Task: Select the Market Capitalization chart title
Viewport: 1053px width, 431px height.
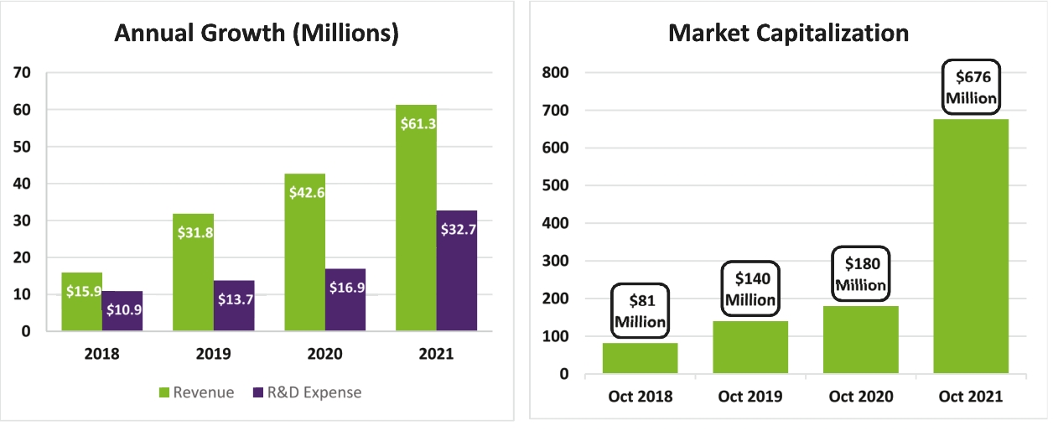Action: (788, 34)
